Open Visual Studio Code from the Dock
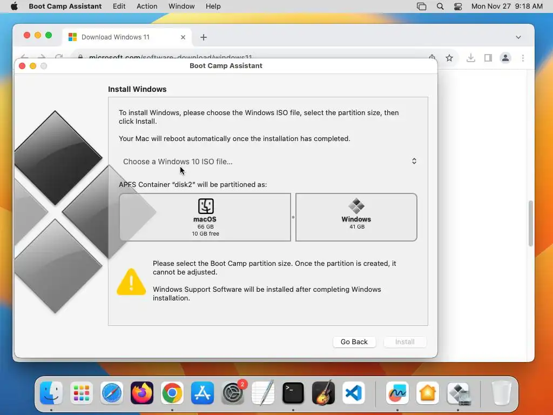Viewport: 553px width, 415px height. pyautogui.click(x=354, y=393)
